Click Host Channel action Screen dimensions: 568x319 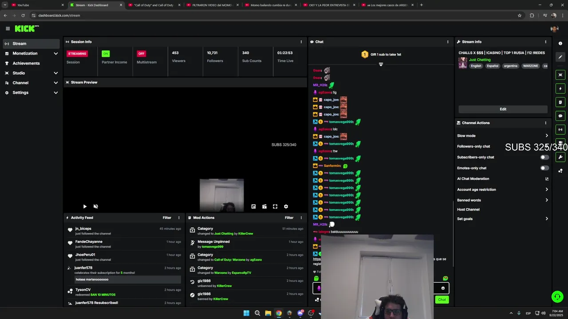click(468, 210)
